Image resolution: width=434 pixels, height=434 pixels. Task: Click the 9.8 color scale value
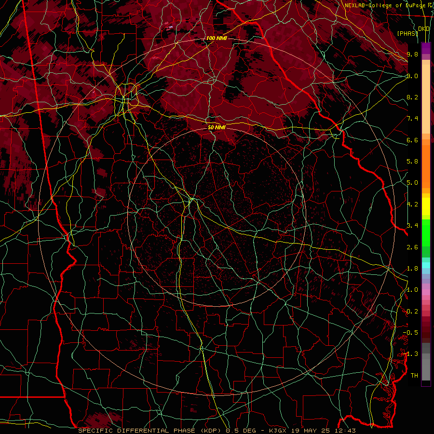pos(412,54)
